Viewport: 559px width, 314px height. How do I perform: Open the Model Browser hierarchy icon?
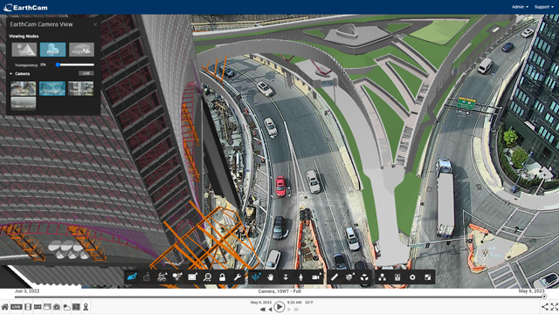[383, 277]
